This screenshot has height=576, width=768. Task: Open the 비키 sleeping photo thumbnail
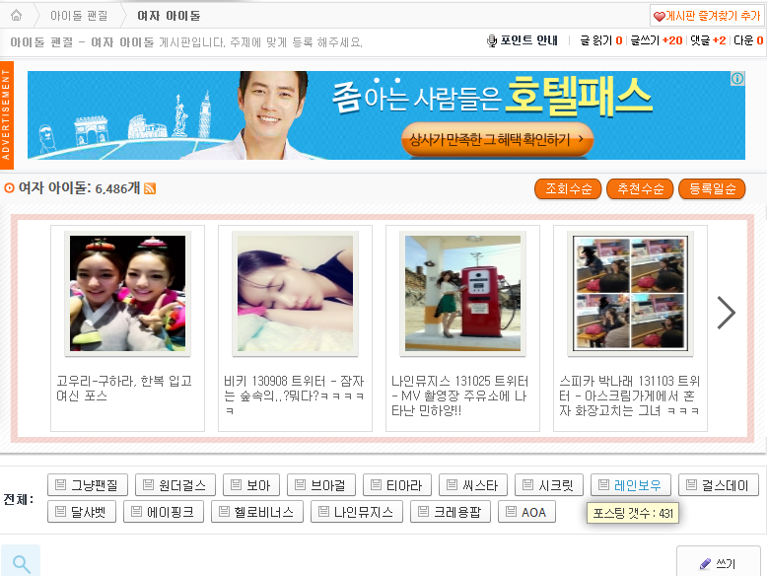click(295, 293)
